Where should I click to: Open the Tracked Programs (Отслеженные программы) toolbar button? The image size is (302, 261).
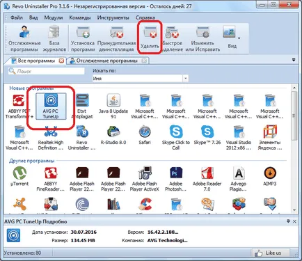24,38
